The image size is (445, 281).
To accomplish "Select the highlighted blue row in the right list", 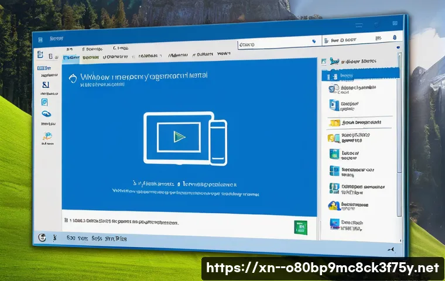I will (360, 76).
